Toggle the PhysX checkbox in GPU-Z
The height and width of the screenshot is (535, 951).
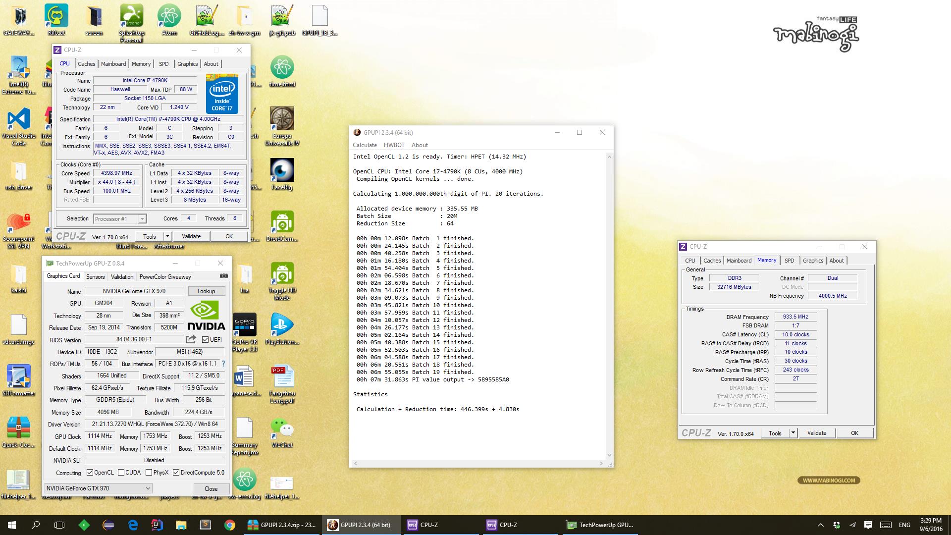149,473
